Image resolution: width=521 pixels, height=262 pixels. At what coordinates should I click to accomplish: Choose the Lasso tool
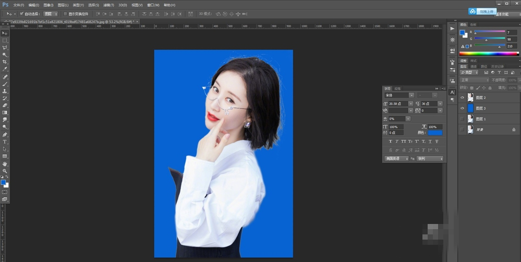point(5,47)
